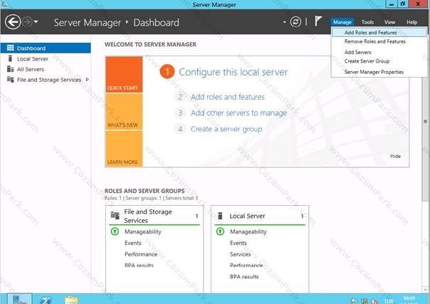Click the Dashboard grid icon

11,48
